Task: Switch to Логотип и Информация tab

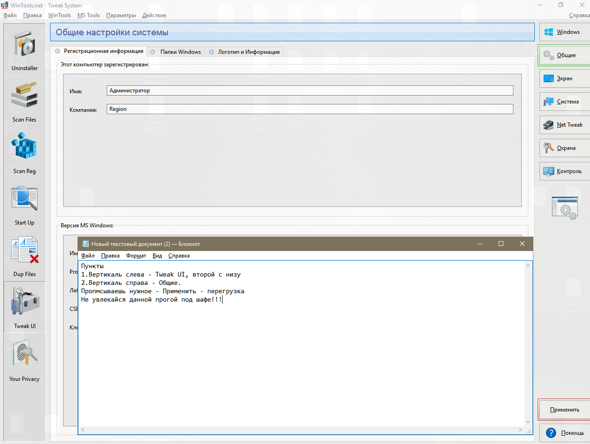Action: pyautogui.click(x=244, y=52)
